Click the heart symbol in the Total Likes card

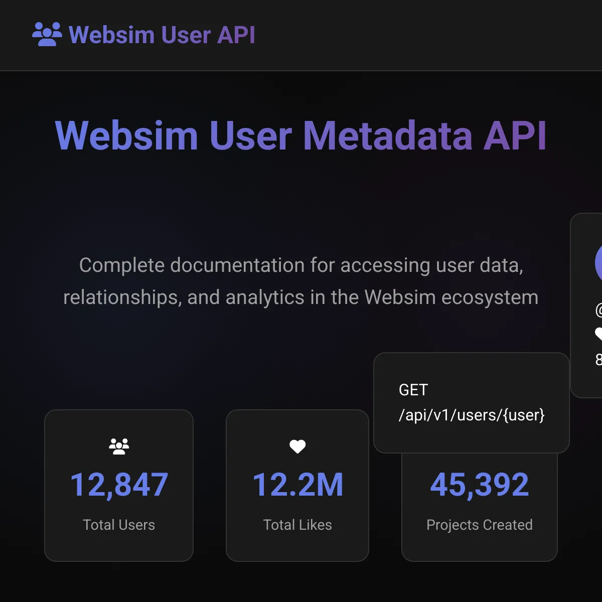(x=297, y=446)
